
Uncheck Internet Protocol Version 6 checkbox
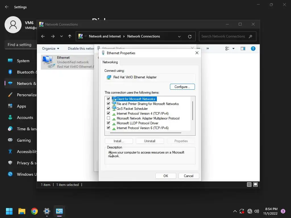click(108, 128)
